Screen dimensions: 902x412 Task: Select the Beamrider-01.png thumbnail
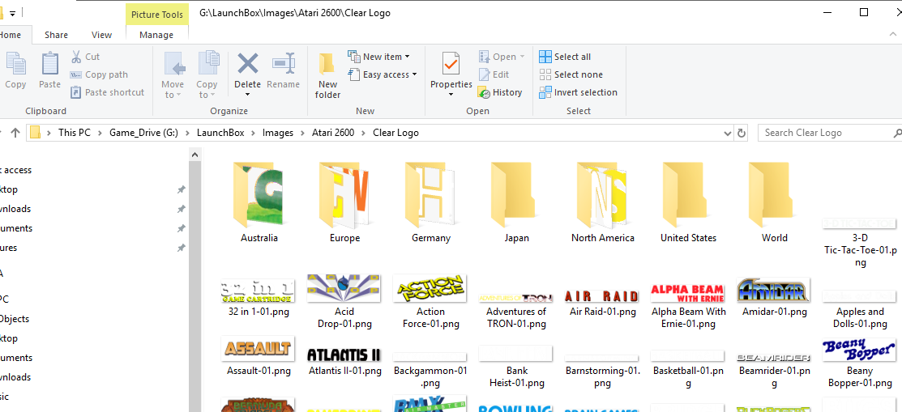774,358
